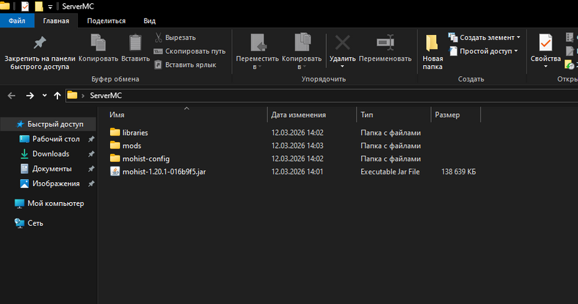This screenshot has width=578, height=304.
Task: Expand the Move to dropdown
Action: click(x=259, y=66)
